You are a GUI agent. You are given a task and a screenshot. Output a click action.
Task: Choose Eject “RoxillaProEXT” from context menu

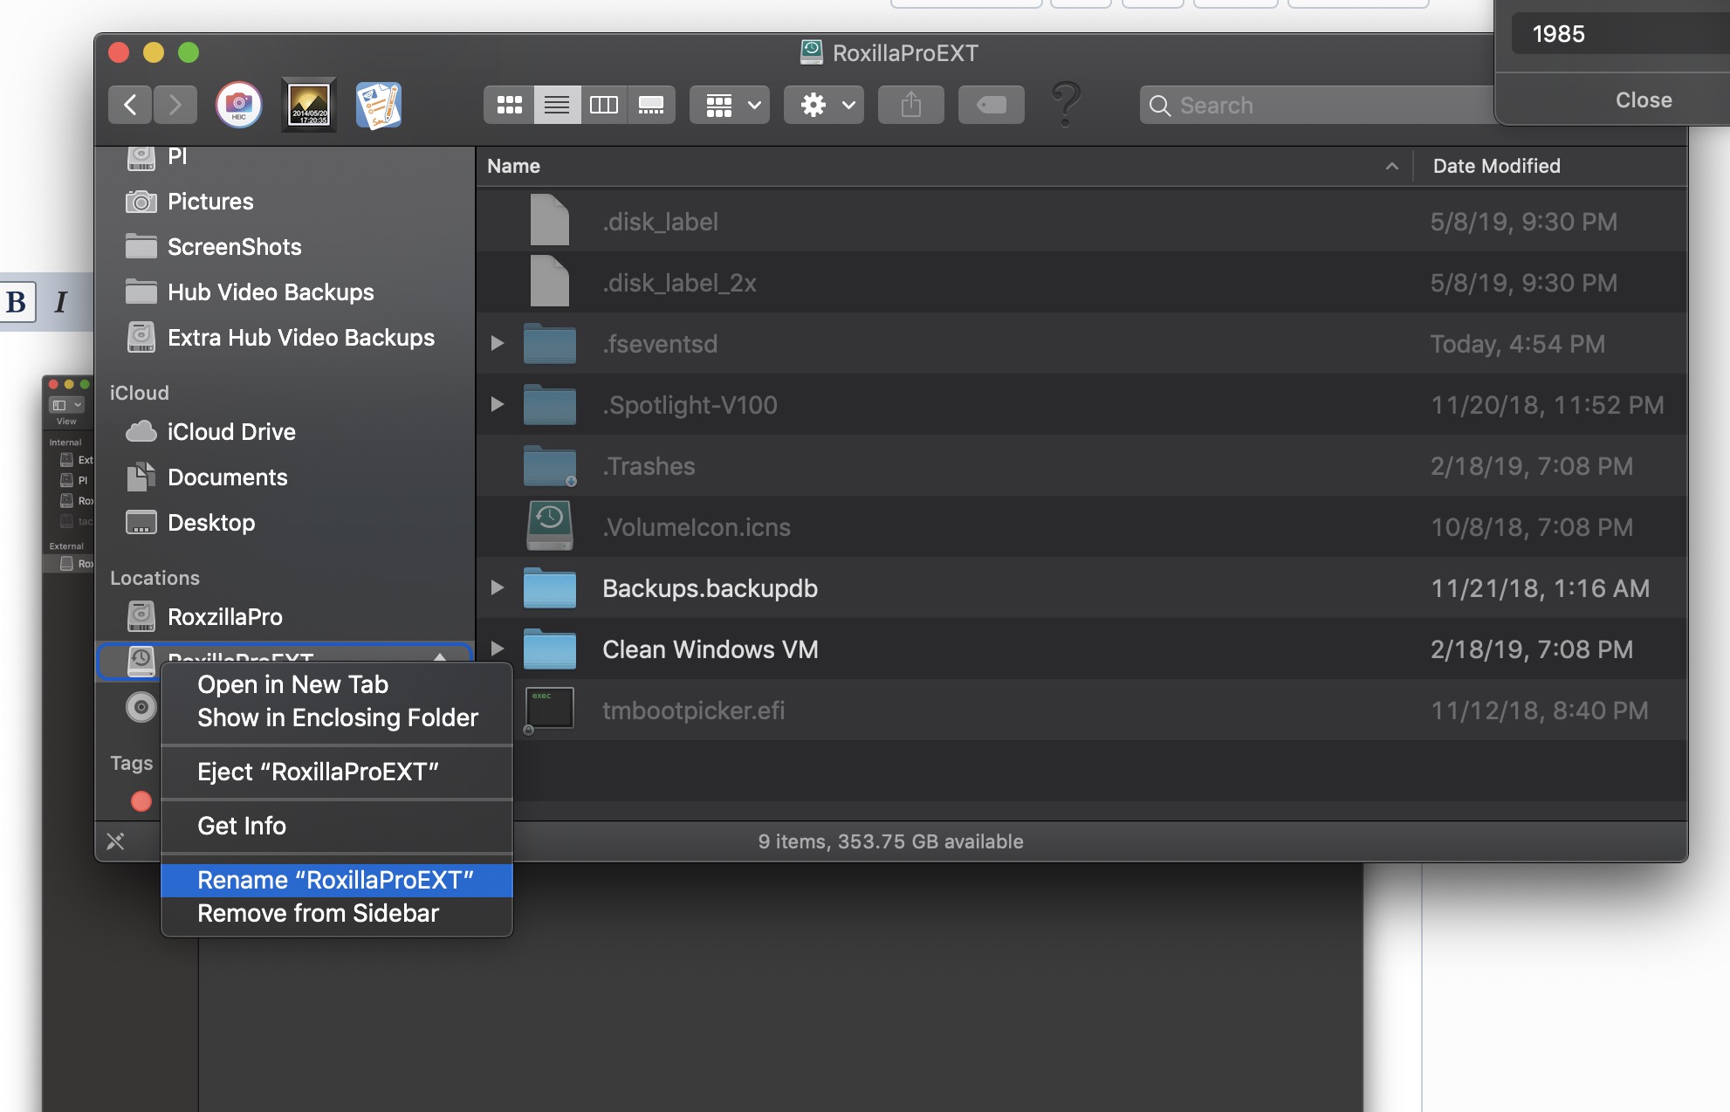point(337,772)
